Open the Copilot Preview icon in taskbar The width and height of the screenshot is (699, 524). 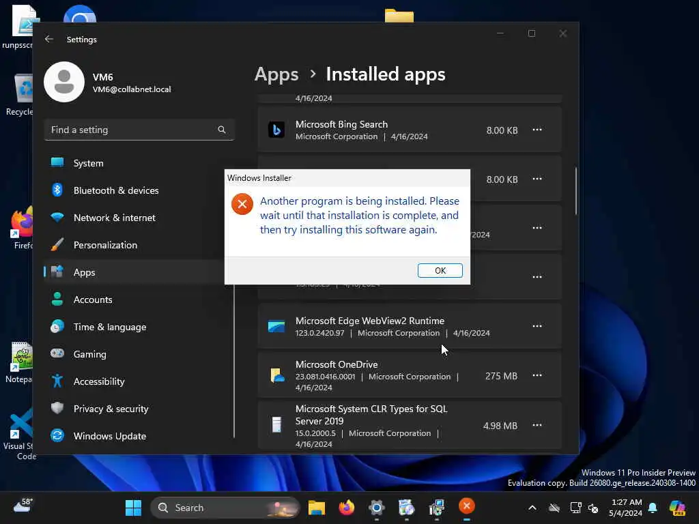(678, 508)
